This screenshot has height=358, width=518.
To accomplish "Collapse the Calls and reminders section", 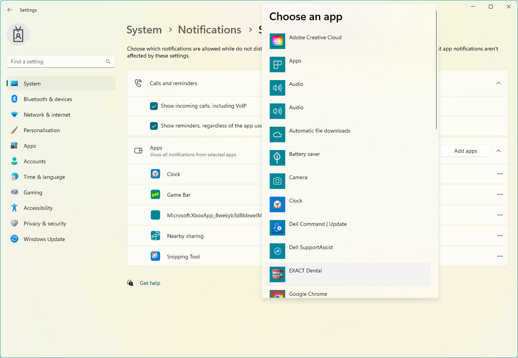I will point(499,83).
